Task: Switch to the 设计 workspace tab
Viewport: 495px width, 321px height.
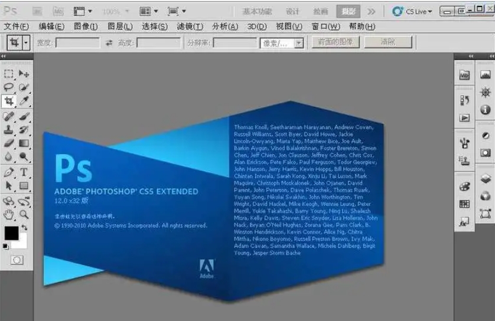Action: (292, 11)
